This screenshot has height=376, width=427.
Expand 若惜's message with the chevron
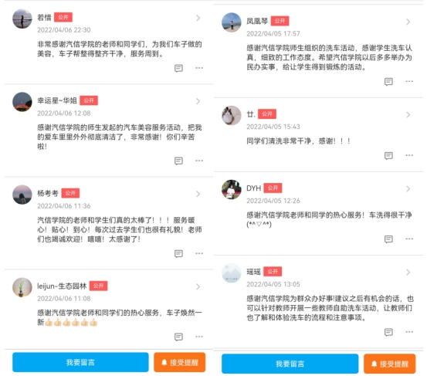(x=198, y=18)
